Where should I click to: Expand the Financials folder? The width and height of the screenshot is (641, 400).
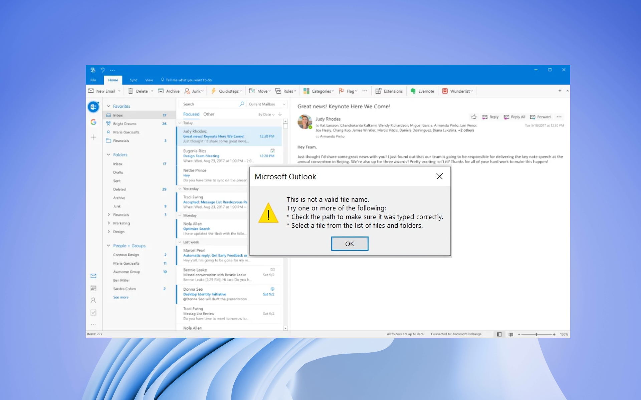click(x=108, y=215)
